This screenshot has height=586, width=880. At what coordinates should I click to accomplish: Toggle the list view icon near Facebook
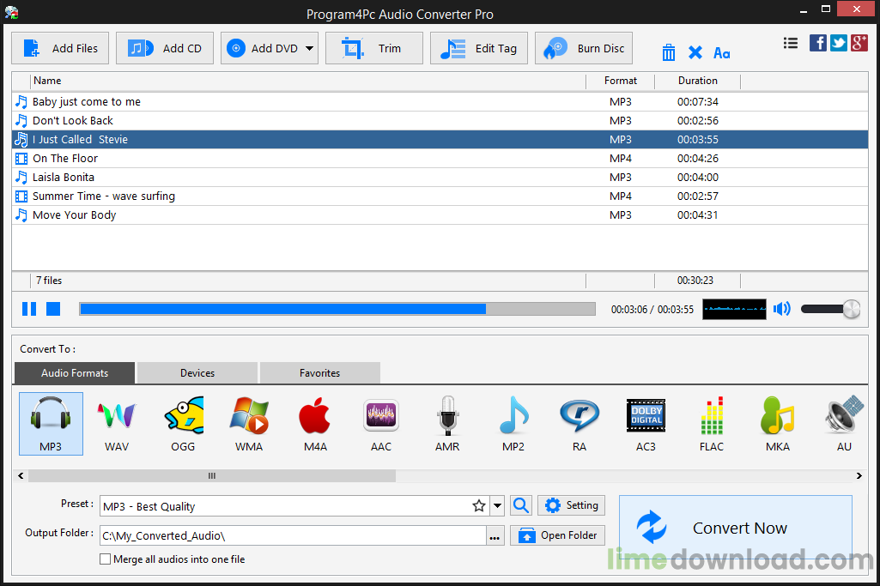click(791, 42)
